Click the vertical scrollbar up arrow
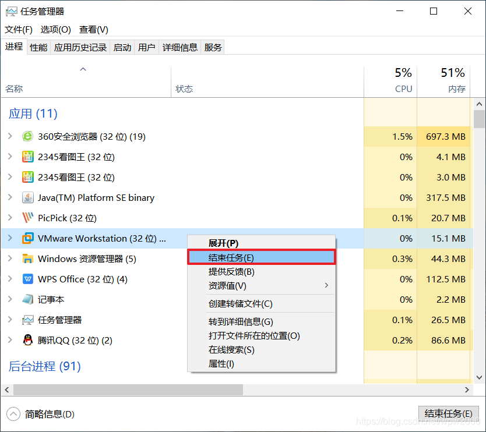This screenshot has height=432, width=486. 479,104
